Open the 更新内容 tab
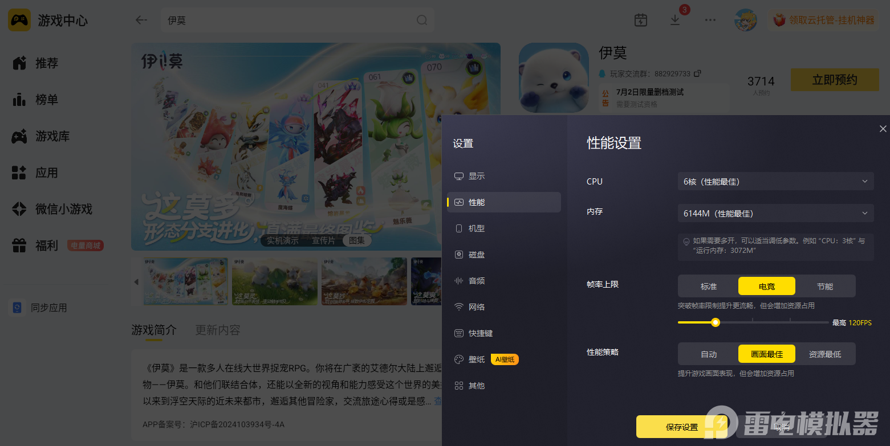 point(218,330)
